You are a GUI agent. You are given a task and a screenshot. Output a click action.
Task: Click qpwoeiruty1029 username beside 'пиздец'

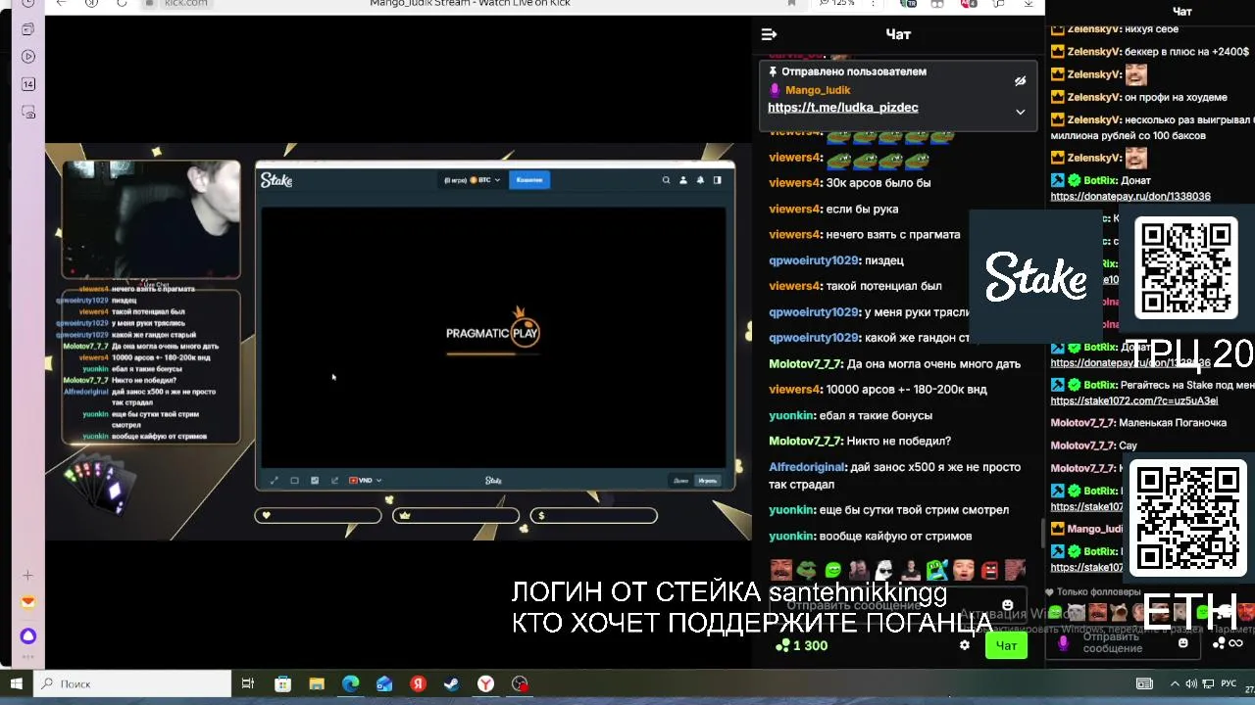[x=814, y=260]
